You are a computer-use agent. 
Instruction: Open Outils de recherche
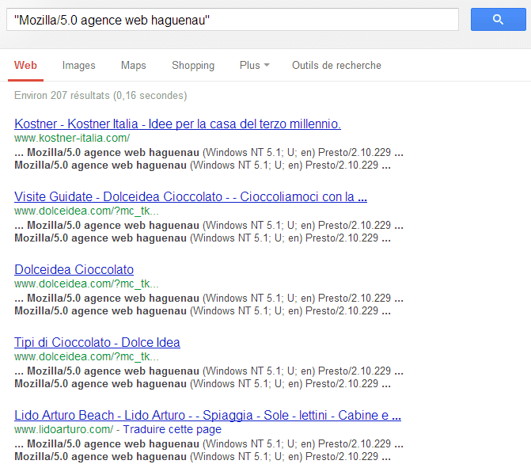point(336,65)
